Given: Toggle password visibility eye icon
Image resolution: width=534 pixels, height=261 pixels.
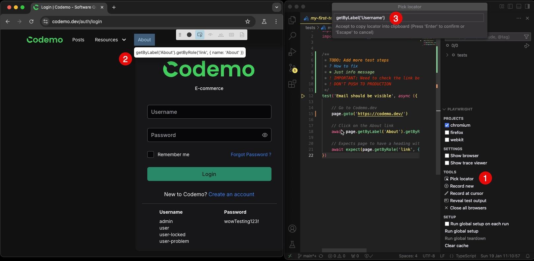Looking at the screenshot, I should click(x=265, y=135).
